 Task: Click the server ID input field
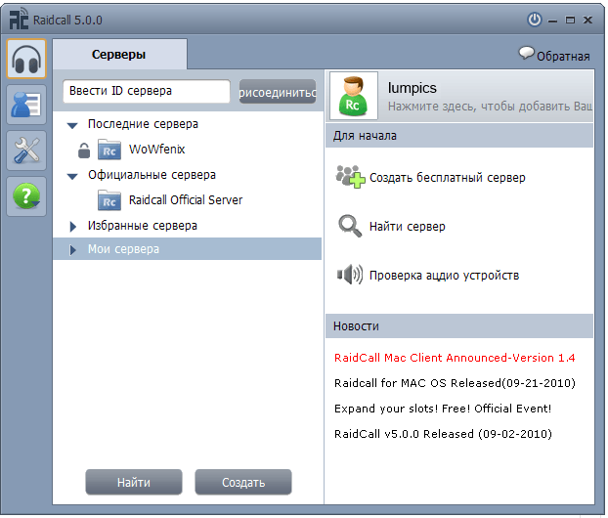tap(147, 92)
